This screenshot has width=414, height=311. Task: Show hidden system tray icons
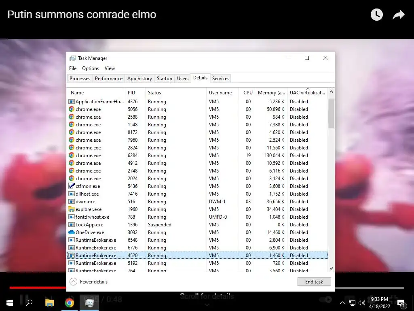[x=342, y=303]
